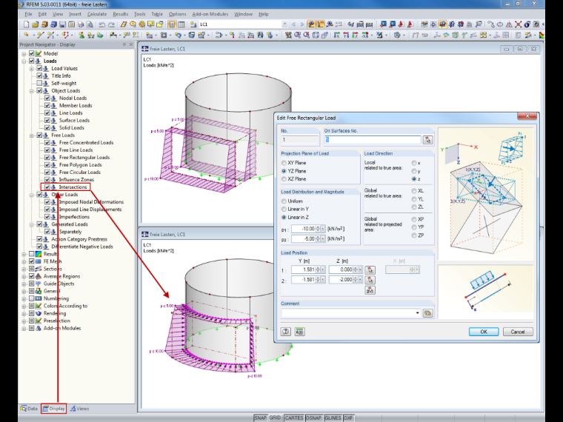Uncheck the Intersections checkbox in navigator
The width and height of the screenshot is (563, 422).
[x=47, y=187]
